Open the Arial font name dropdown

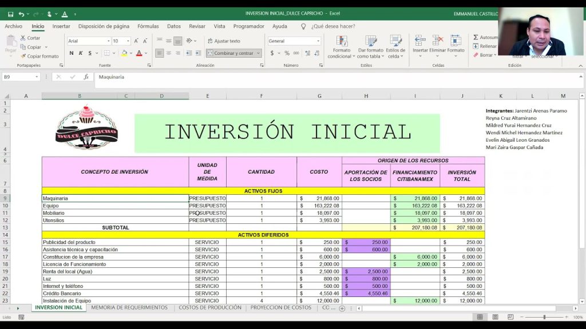(108, 41)
